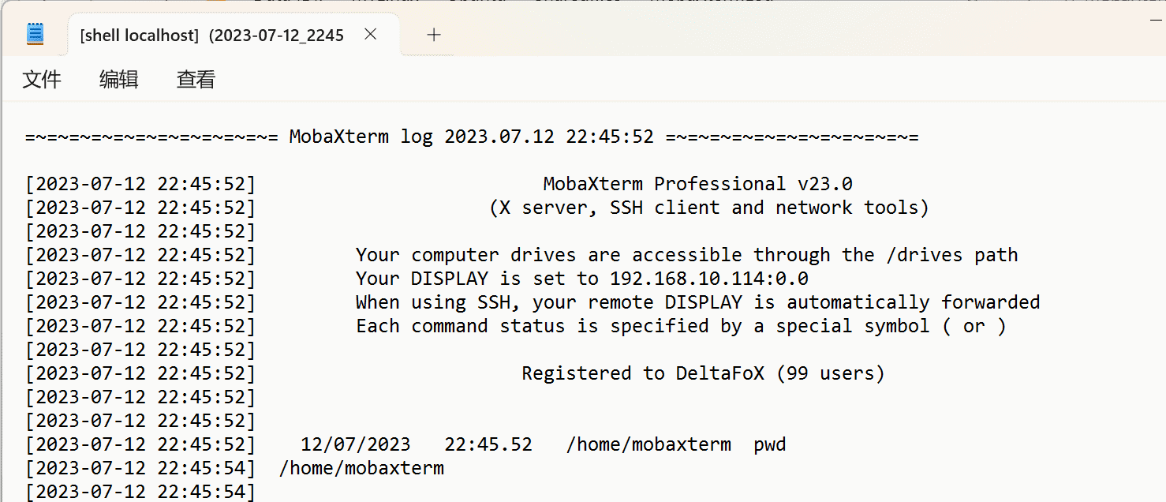The width and height of the screenshot is (1166, 502).
Task: Click the DISPLAY address 192.168.10.114:0.0
Action: click(708, 279)
